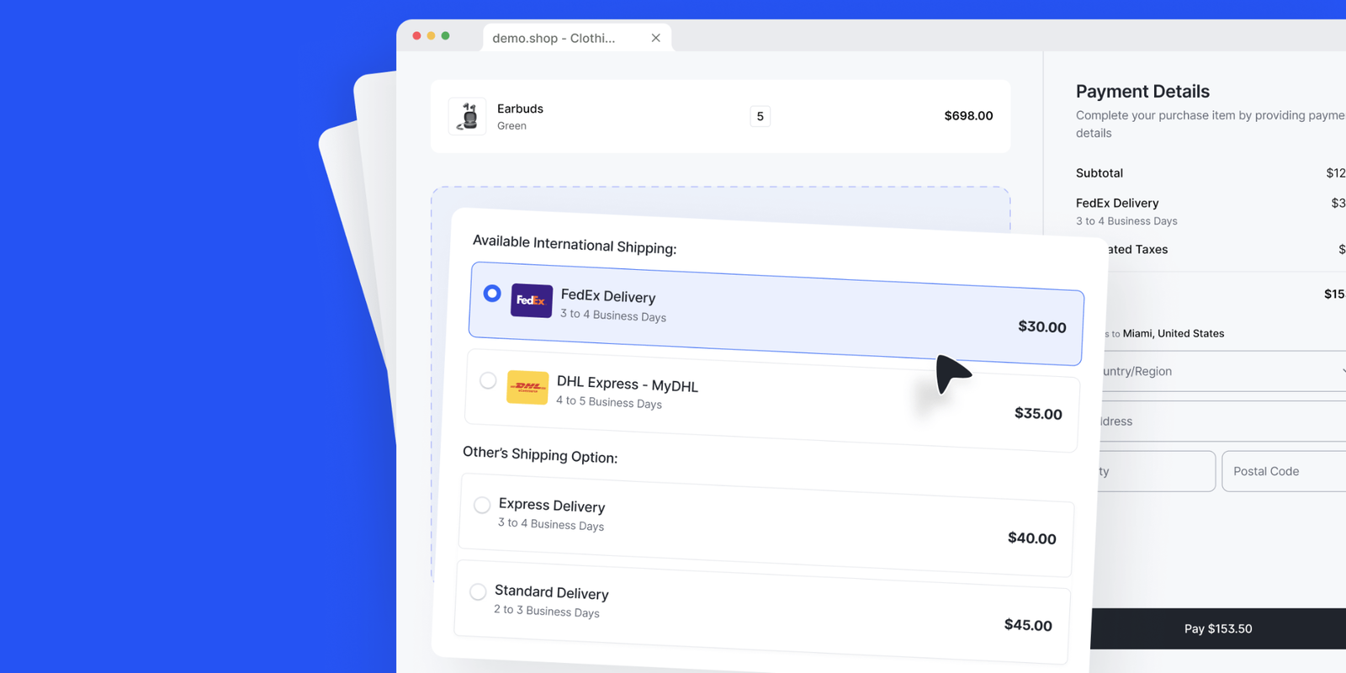Choose the DHL Express radio button
The height and width of the screenshot is (673, 1346).
pyautogui.click(x=488, y=380)
